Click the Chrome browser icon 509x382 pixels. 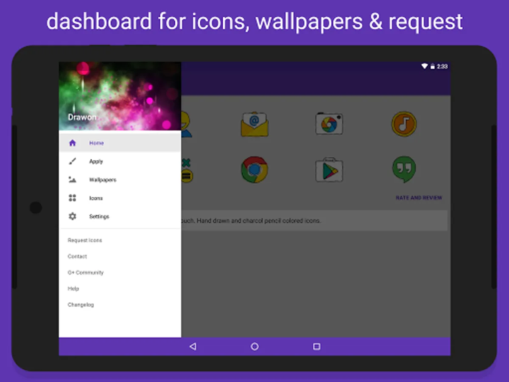[x=255, y=170]
